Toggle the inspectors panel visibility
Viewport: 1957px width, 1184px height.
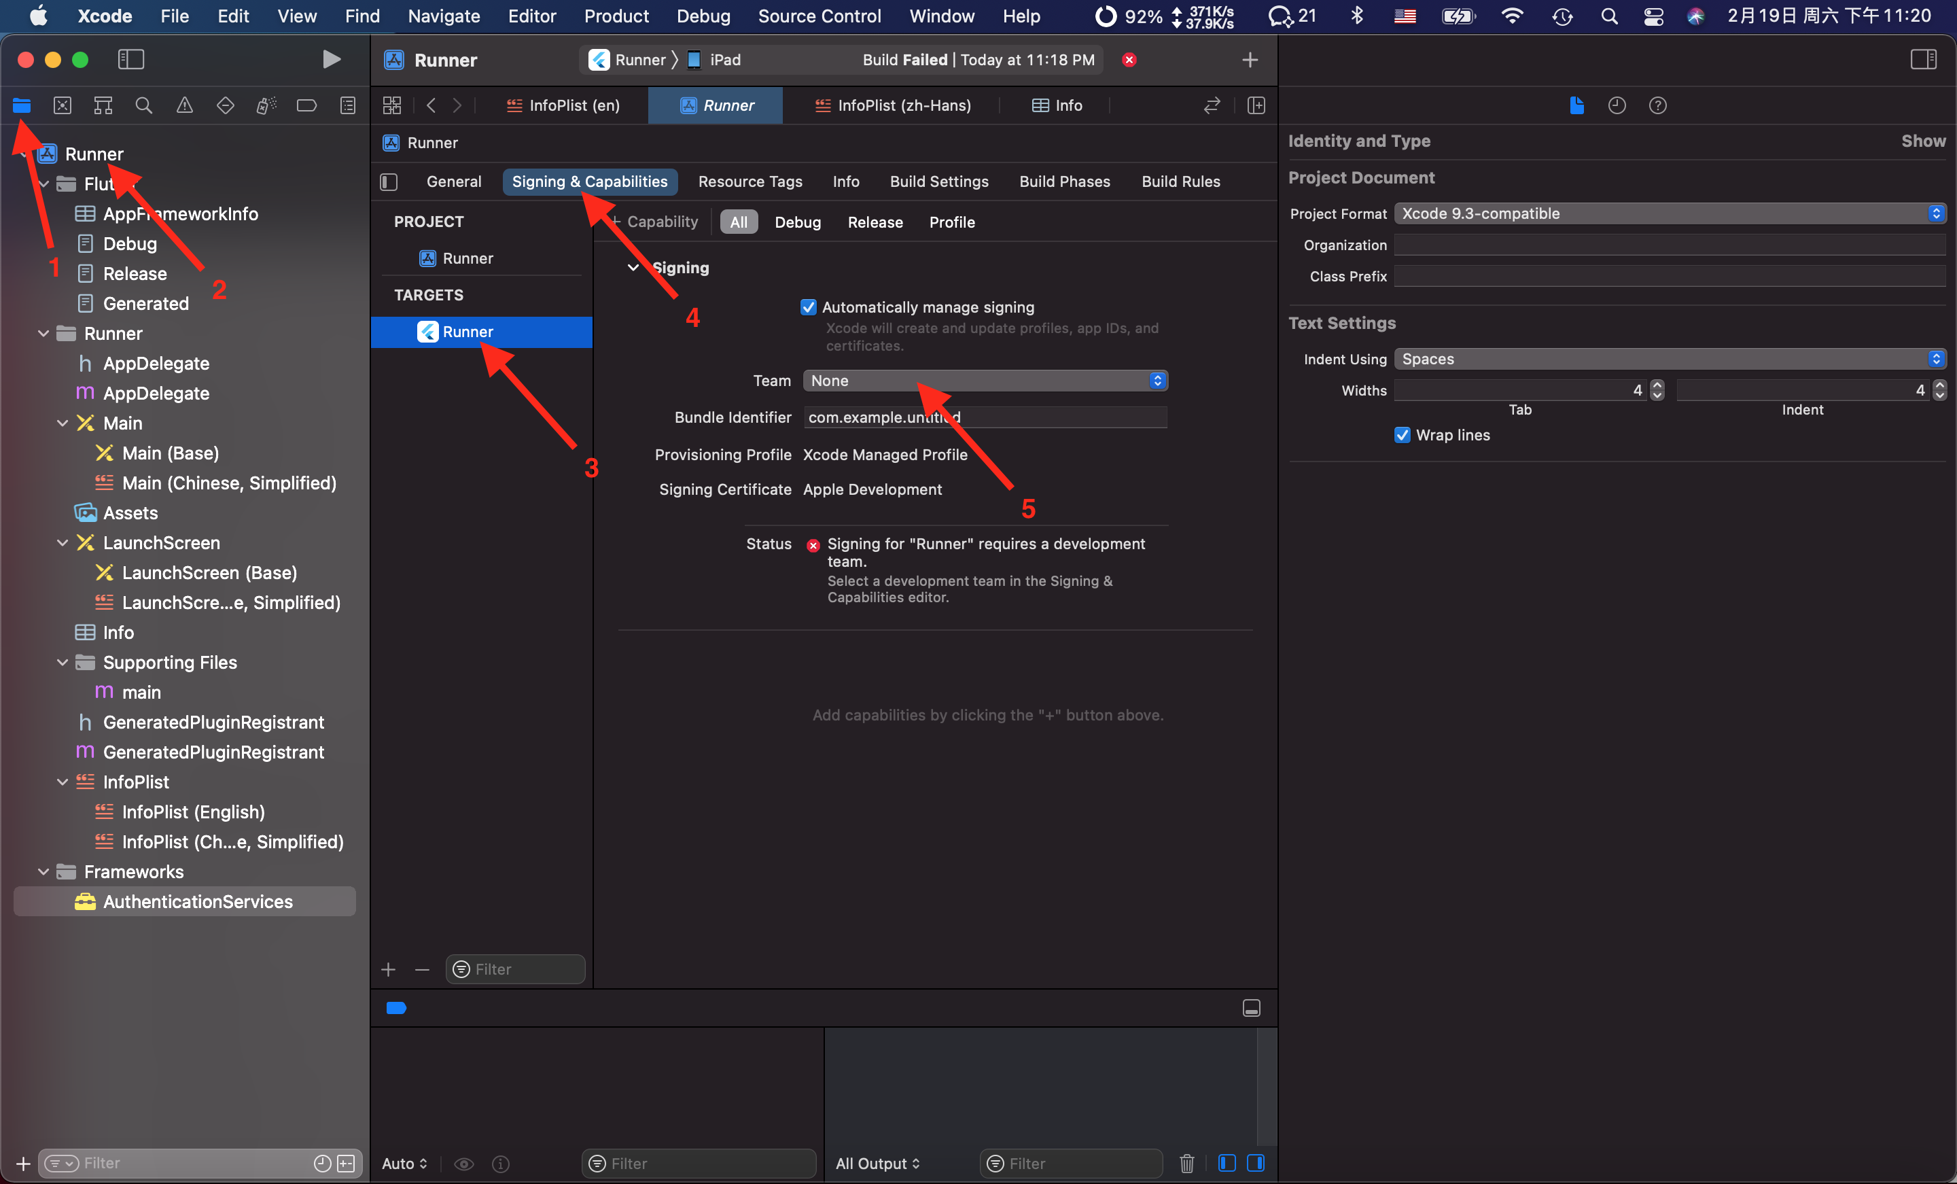(x=1923, y=59)
